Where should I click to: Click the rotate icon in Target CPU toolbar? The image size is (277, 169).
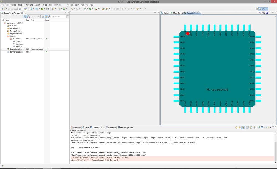pos(267,13)
